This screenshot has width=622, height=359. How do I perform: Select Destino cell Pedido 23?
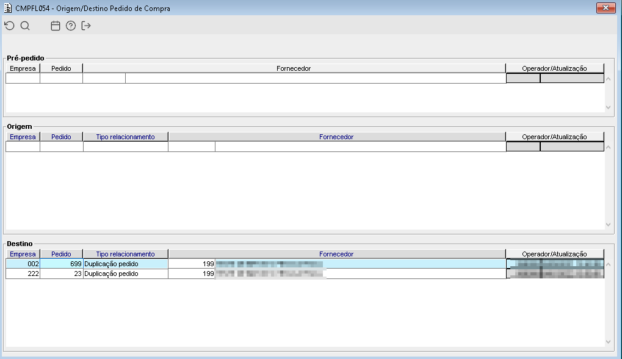click(x=62, y=274)
